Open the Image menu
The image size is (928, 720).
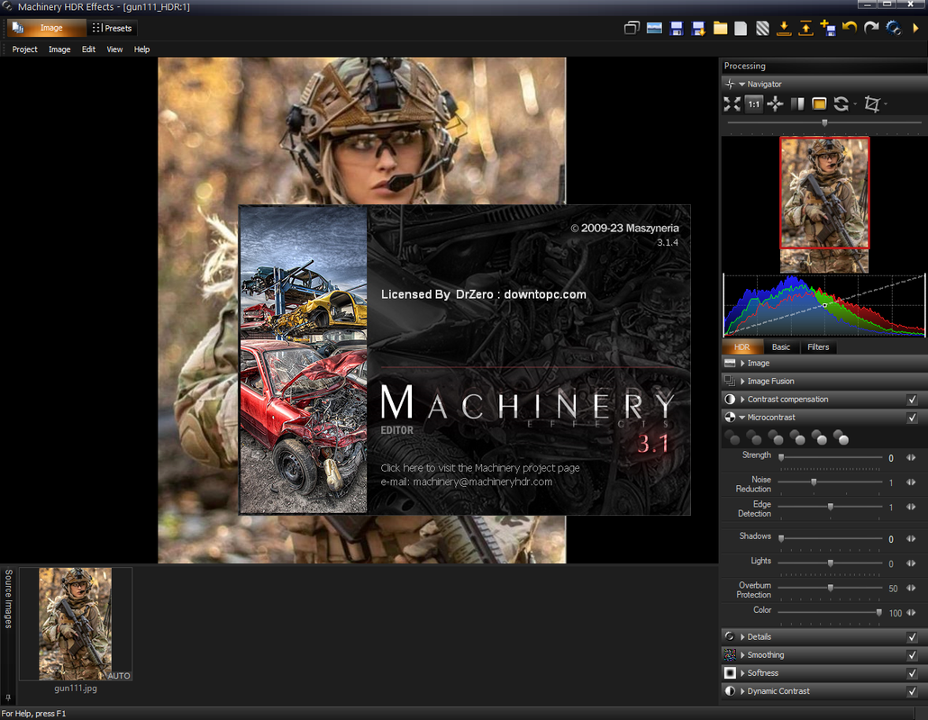59,49
